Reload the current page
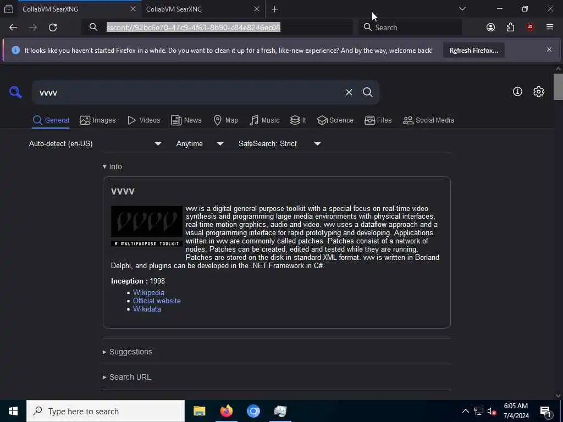563x422 pixels. (53, 27)
